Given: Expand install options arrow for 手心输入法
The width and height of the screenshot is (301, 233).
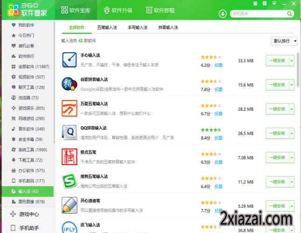Looking at the screenshot, I should 292,60.
